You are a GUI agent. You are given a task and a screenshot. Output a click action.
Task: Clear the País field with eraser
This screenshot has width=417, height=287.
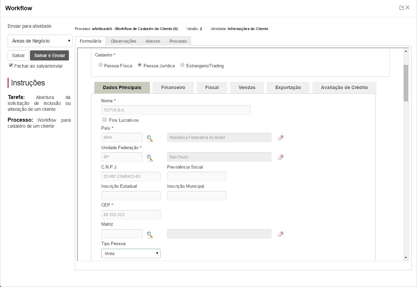(281, 138)
